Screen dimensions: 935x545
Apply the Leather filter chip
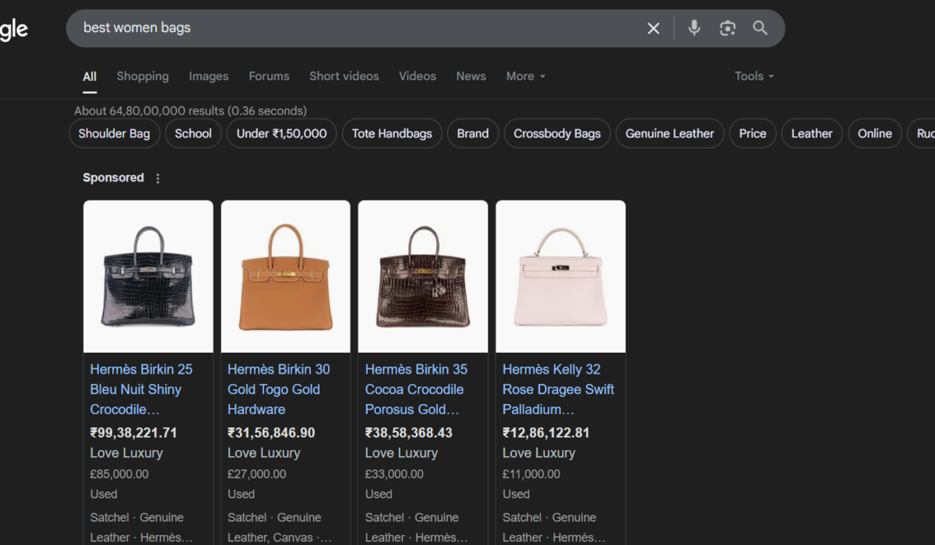click(x=812, y=133)
